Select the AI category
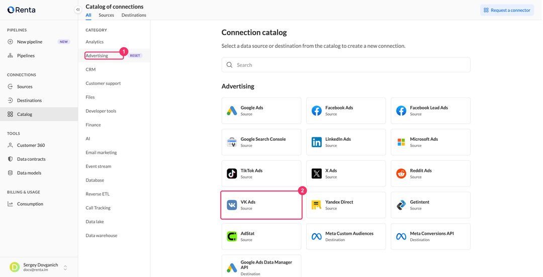 tap(87, 139)
